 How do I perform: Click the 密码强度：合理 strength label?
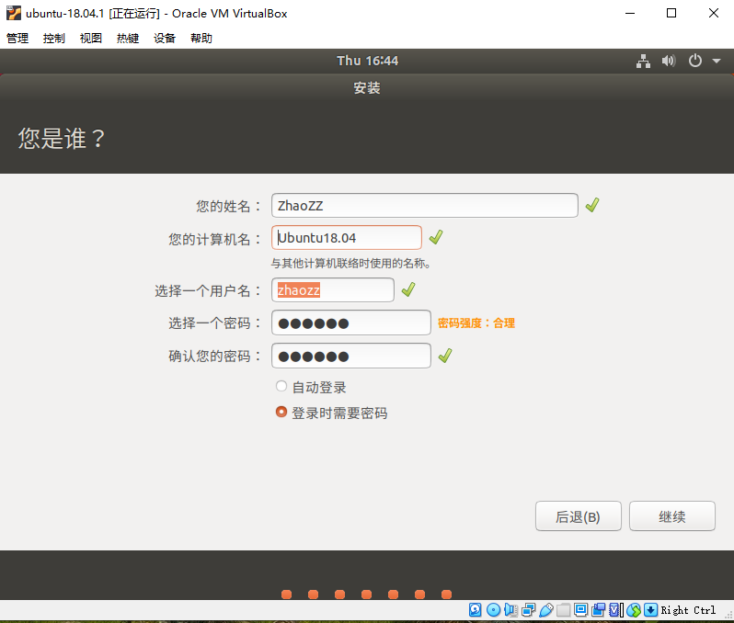click(476, 323)
